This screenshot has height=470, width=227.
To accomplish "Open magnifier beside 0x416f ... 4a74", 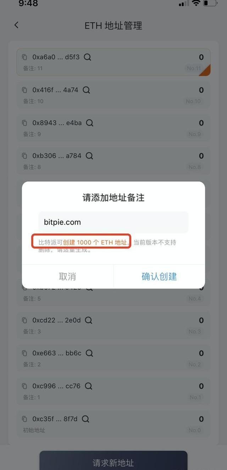I will pos(87,90).
